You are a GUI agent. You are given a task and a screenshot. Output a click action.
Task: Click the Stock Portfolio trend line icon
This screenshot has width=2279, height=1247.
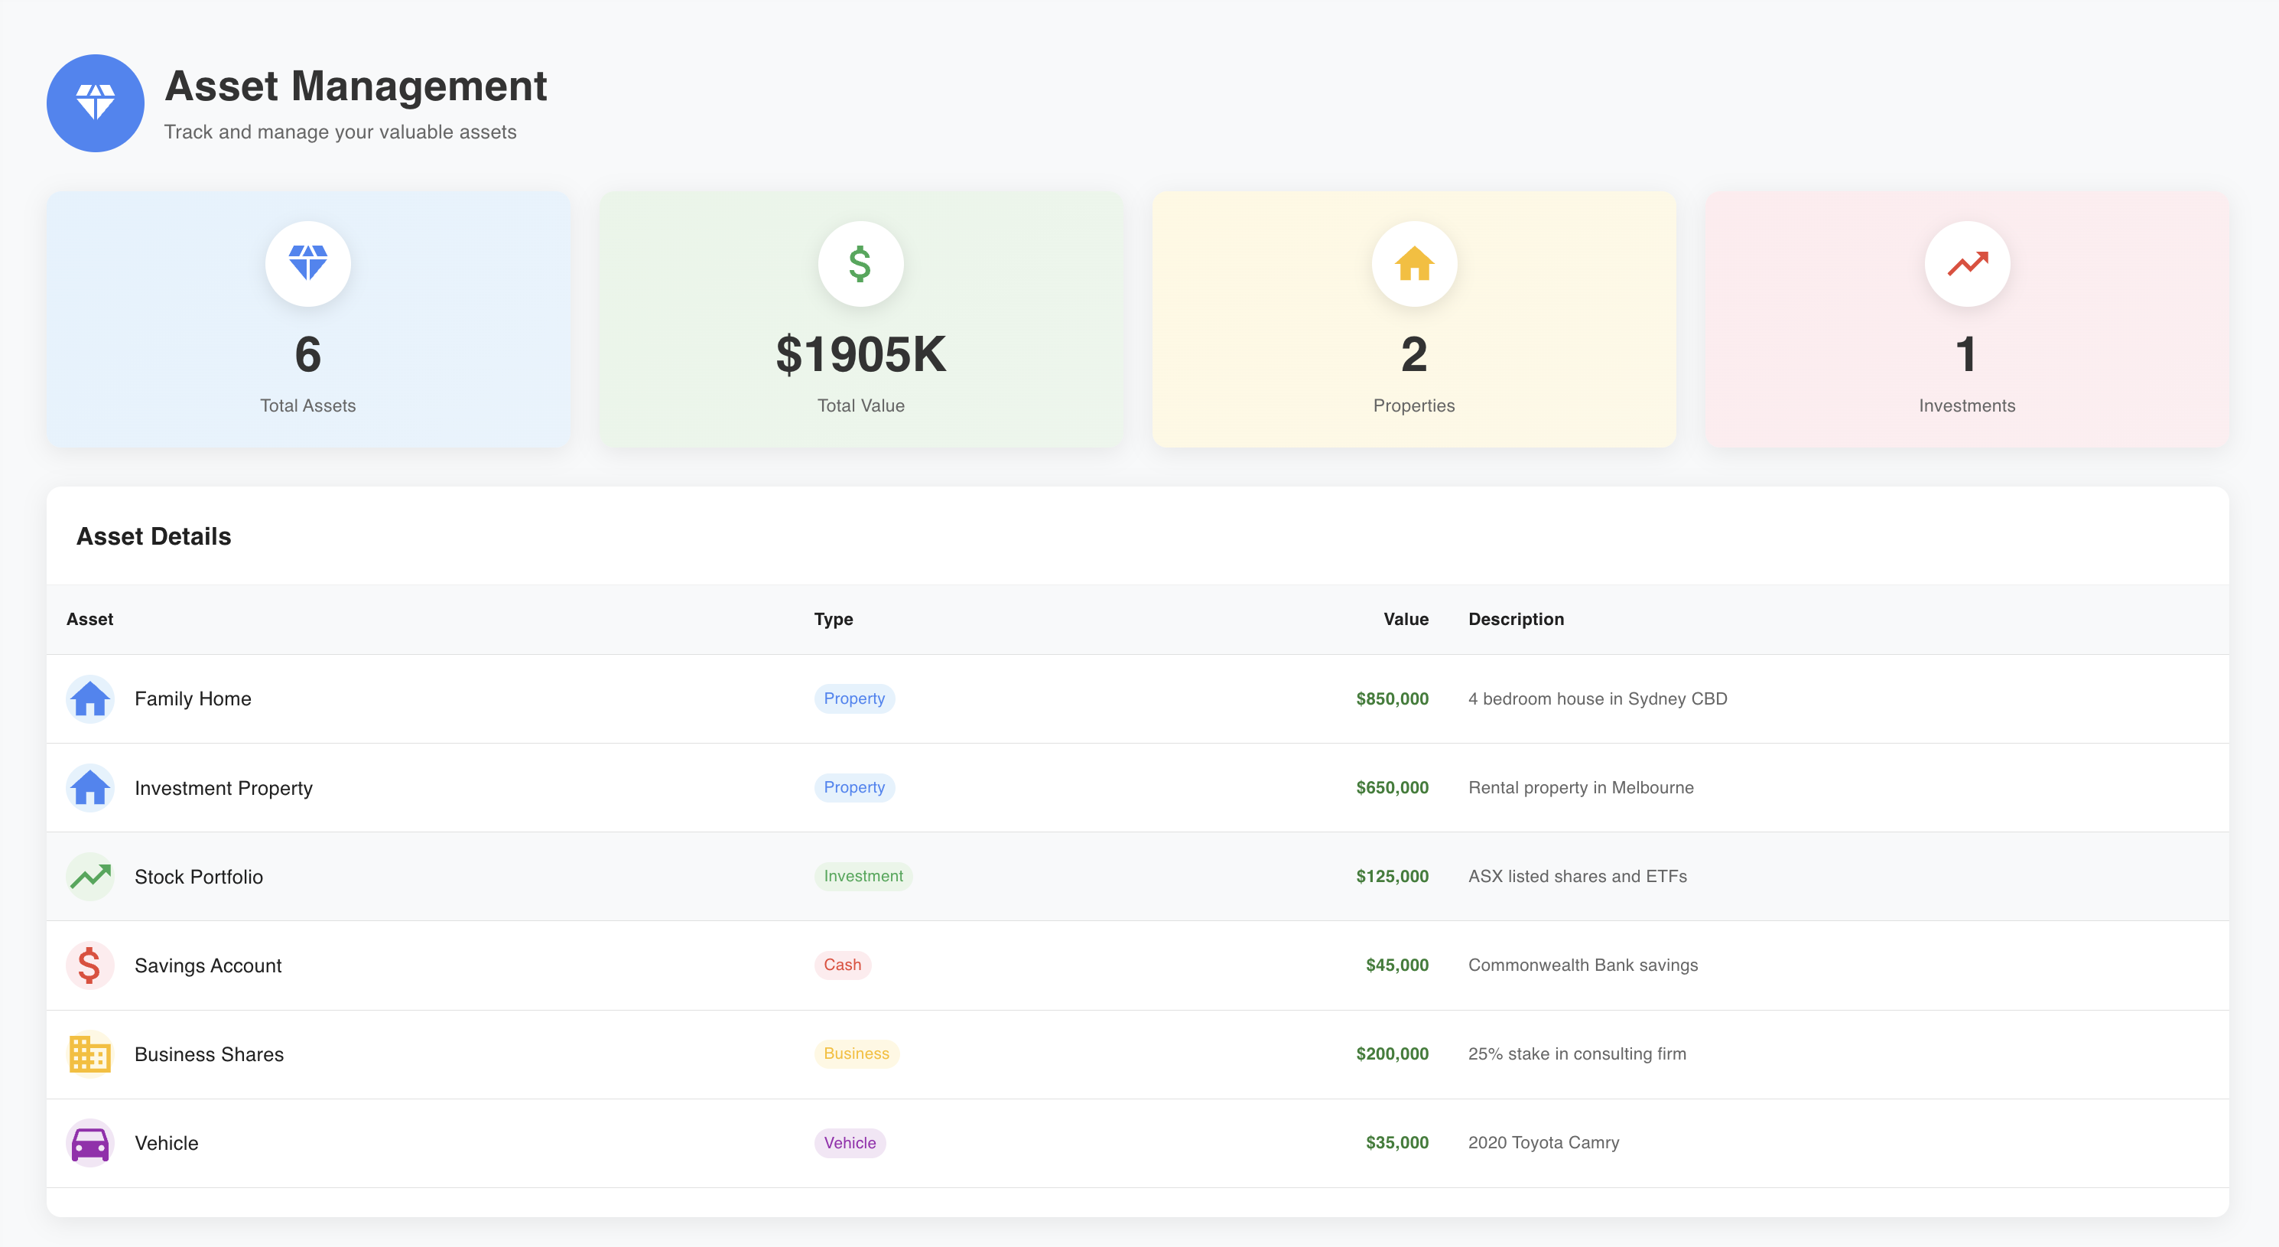(89, 876)
